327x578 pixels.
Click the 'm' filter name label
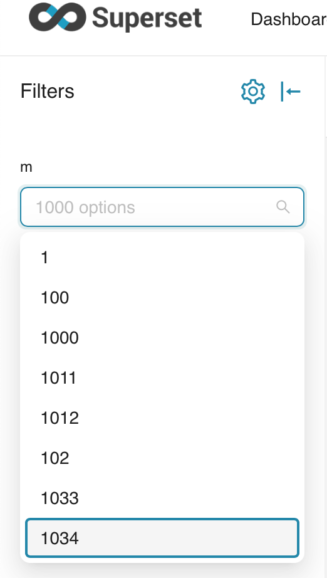coord(26,167)
